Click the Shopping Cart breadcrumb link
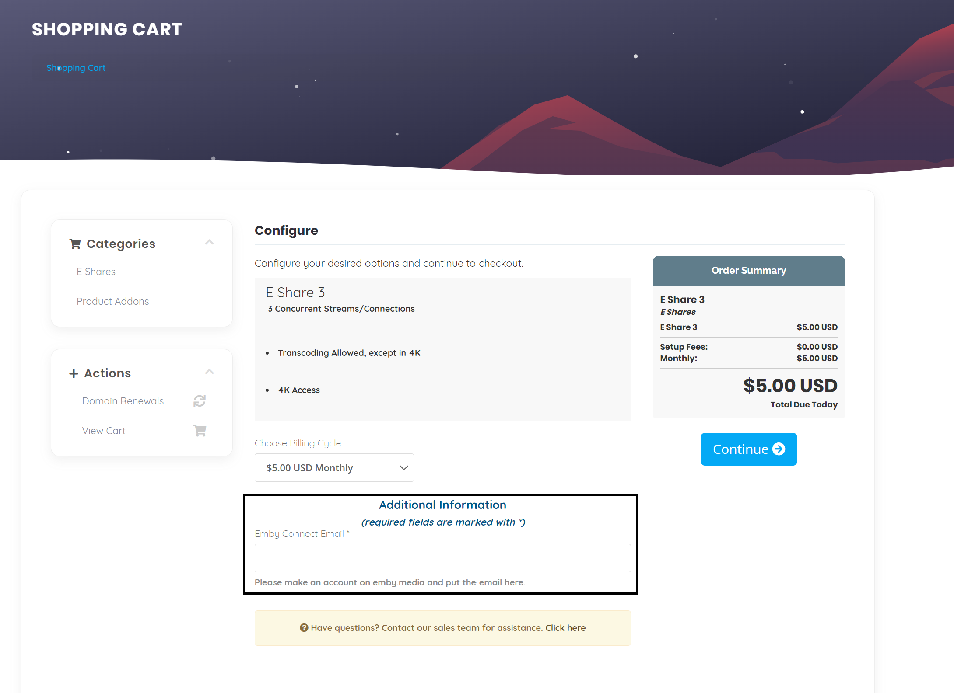954x693 pixels. click(x=76, y=68)
